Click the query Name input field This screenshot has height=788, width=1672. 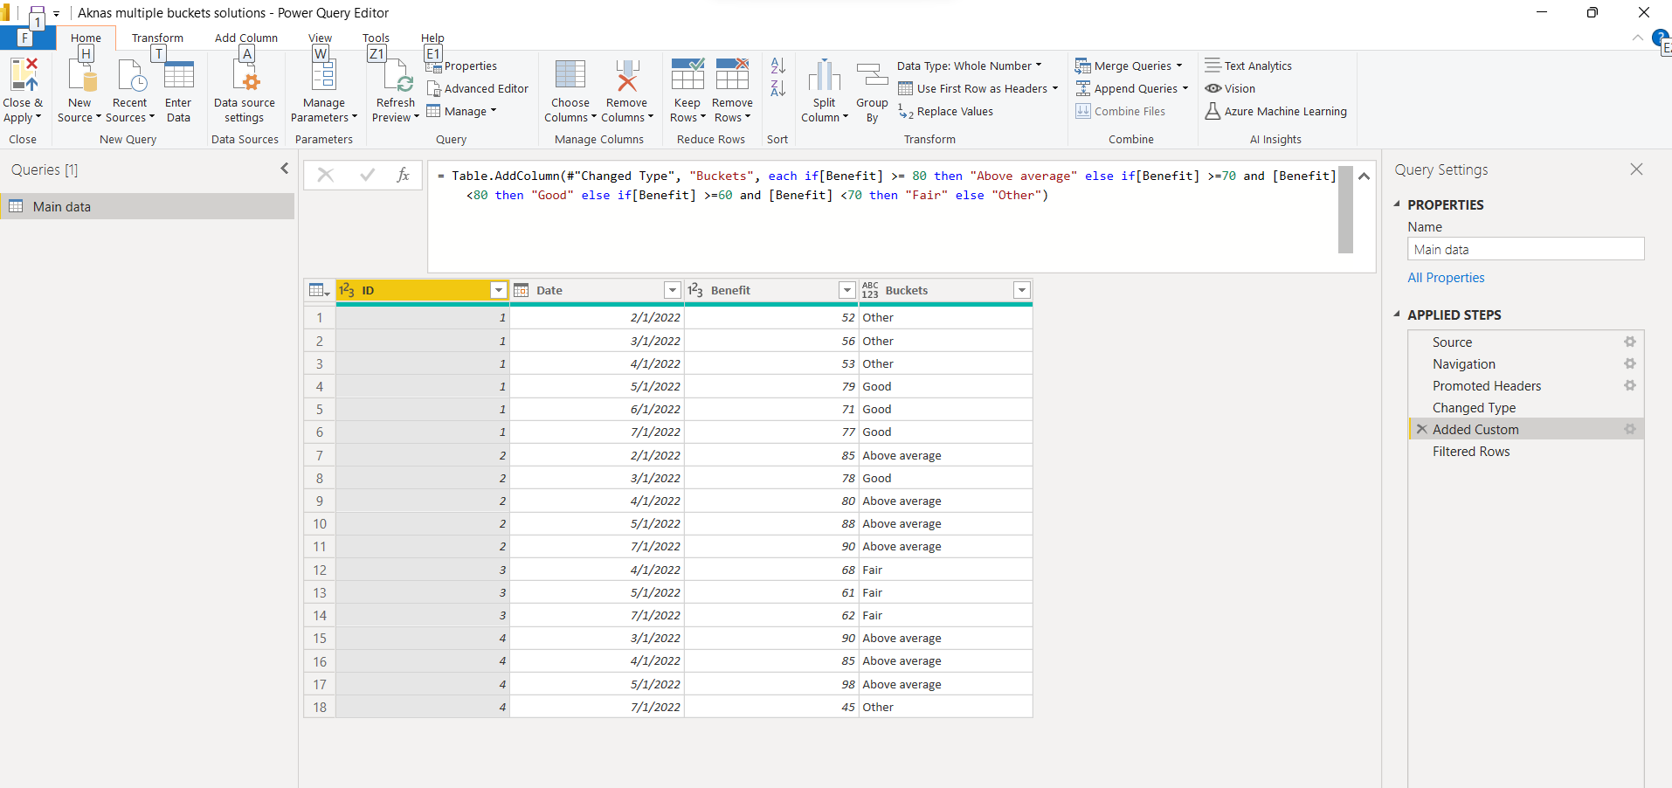1525,249
